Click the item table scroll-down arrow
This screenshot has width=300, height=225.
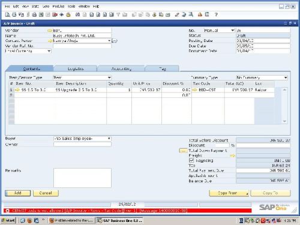(x=284, y=121)
